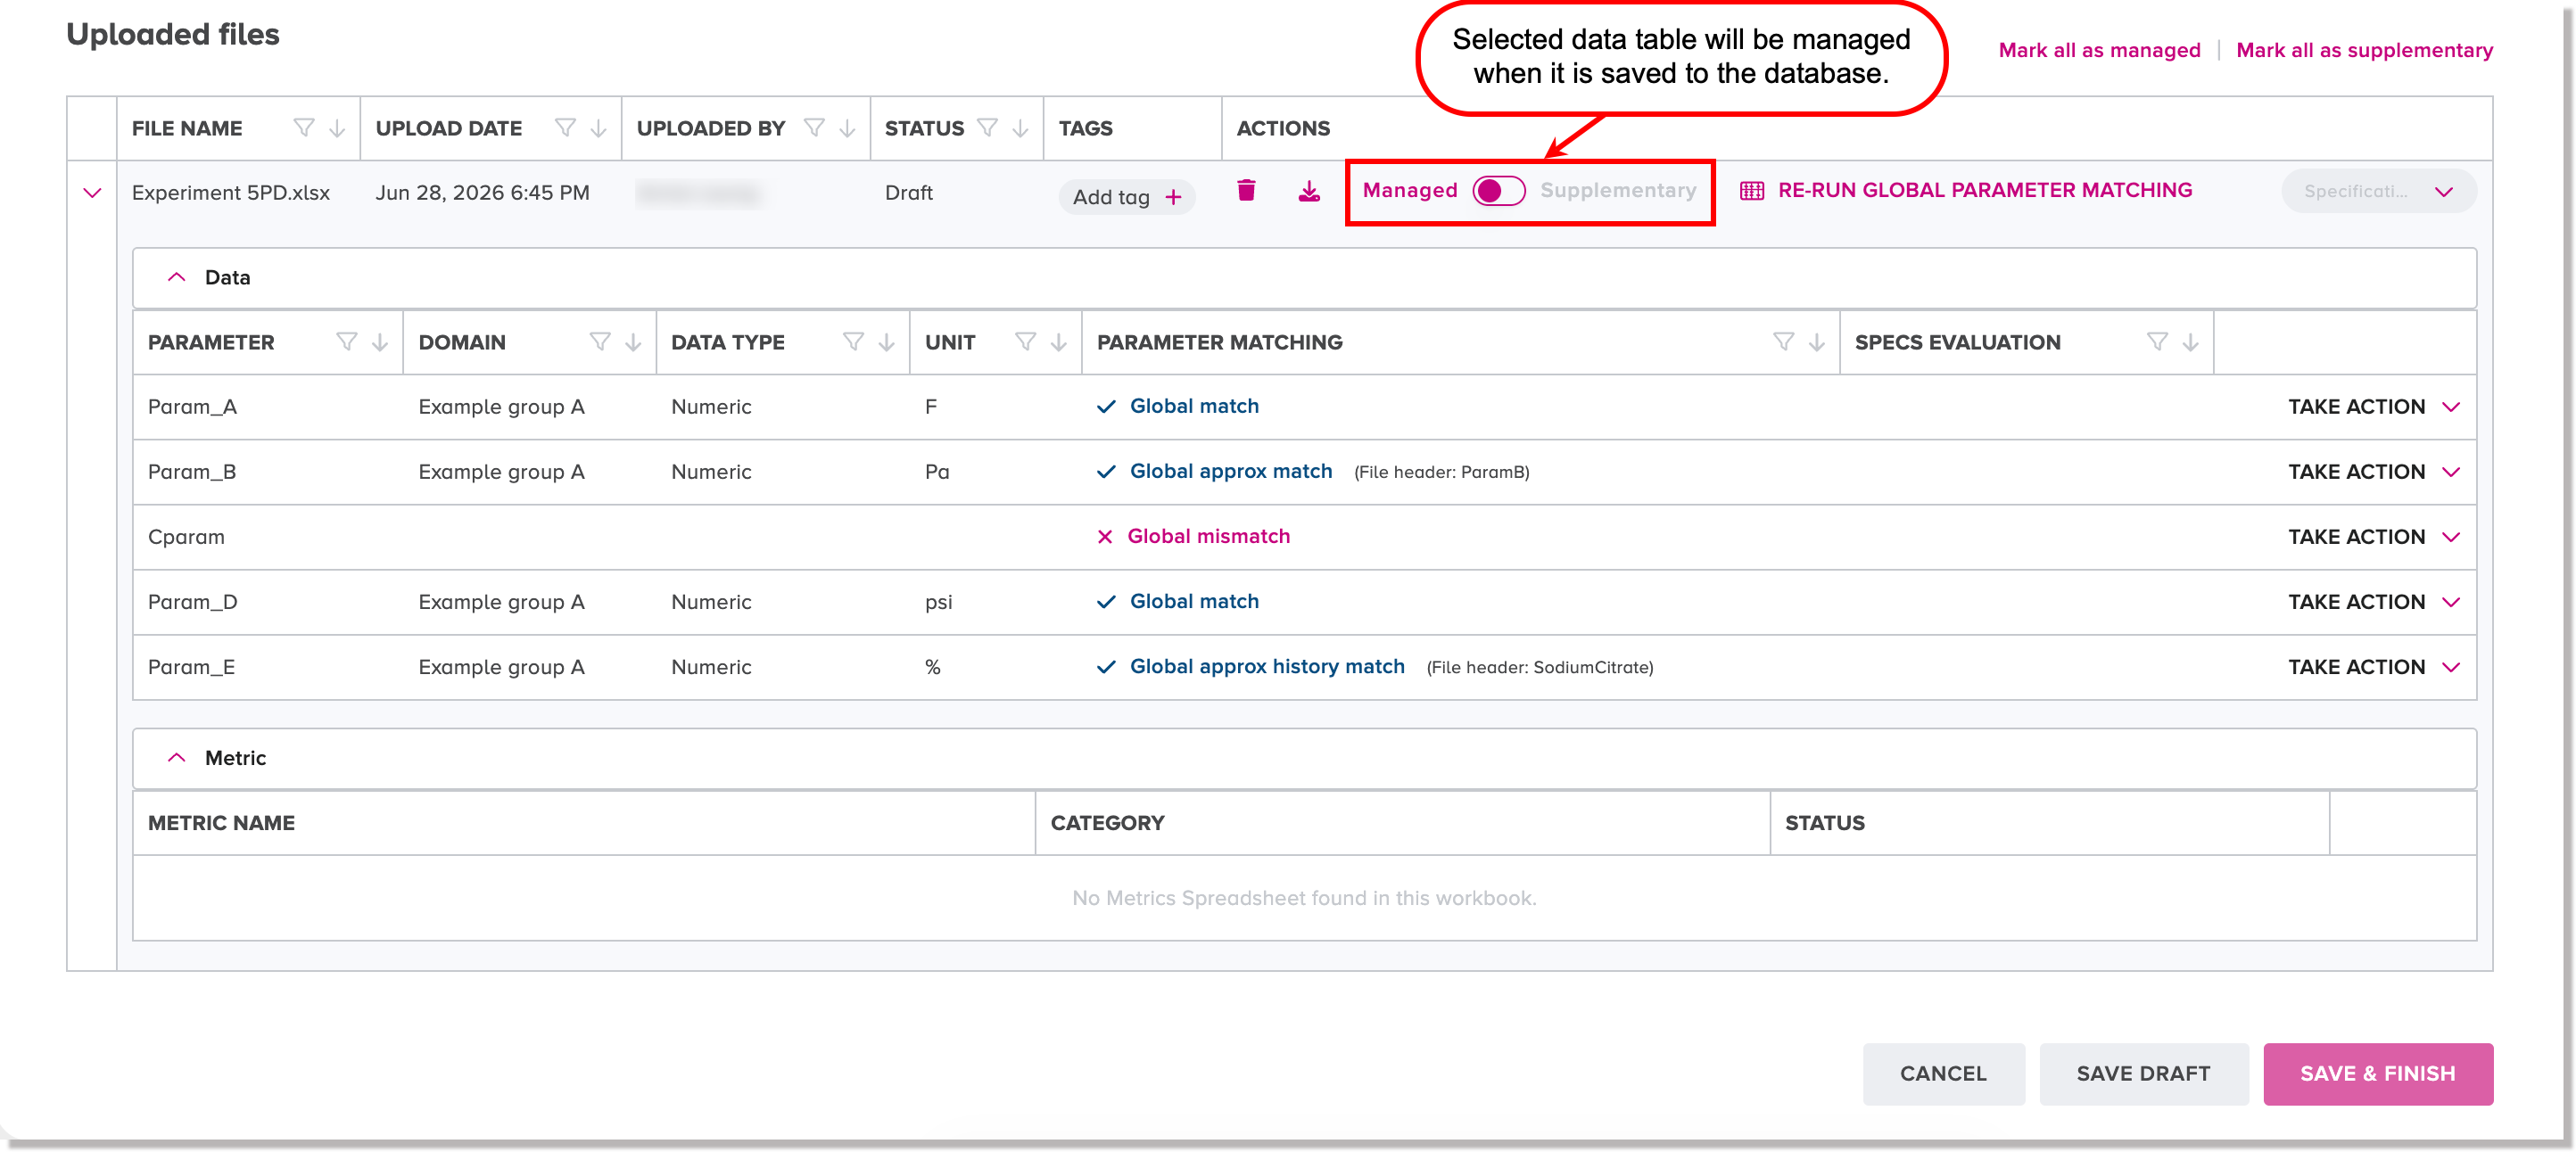Toggle the Managed/Supplementary switch

[x=1498, y=190]
